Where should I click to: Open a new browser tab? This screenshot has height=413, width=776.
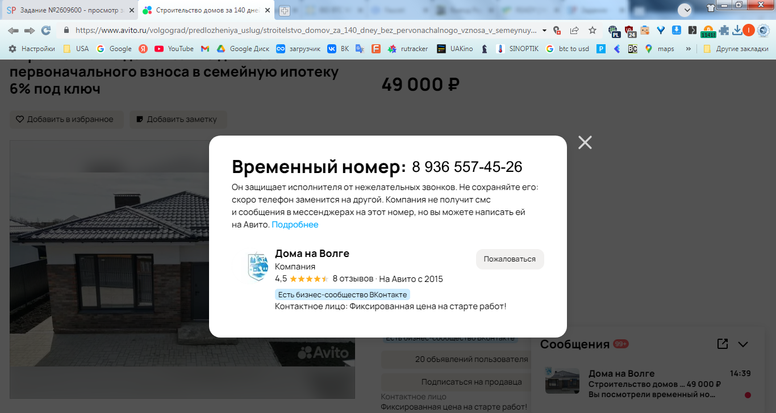coord(285,11)
